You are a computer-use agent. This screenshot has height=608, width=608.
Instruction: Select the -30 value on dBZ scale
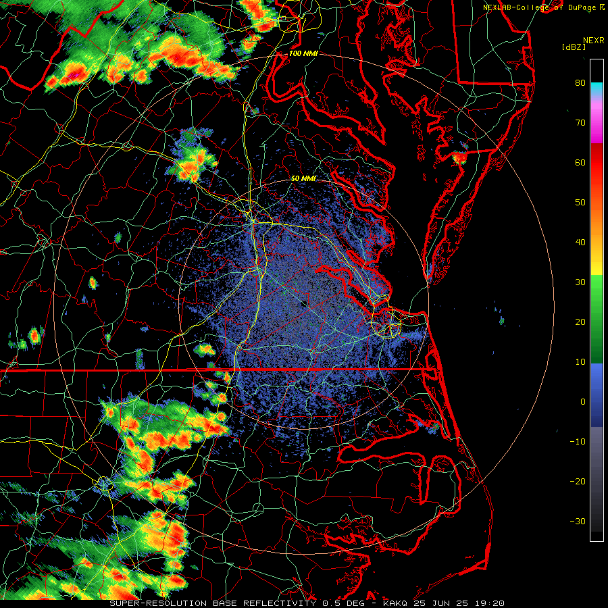coord(578,521)
